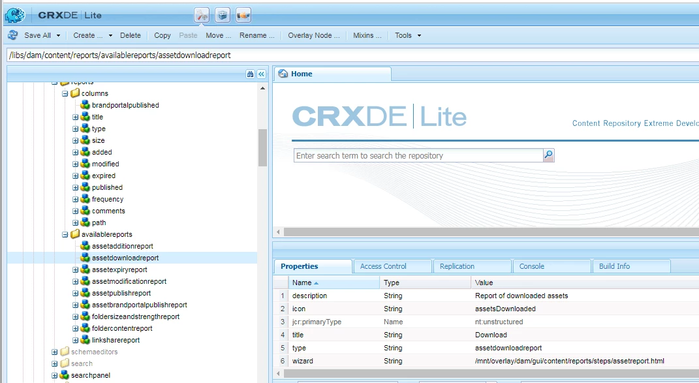Open the Tools dropdown arrow
Screen dimensions: 699x383
click(419, 36)
